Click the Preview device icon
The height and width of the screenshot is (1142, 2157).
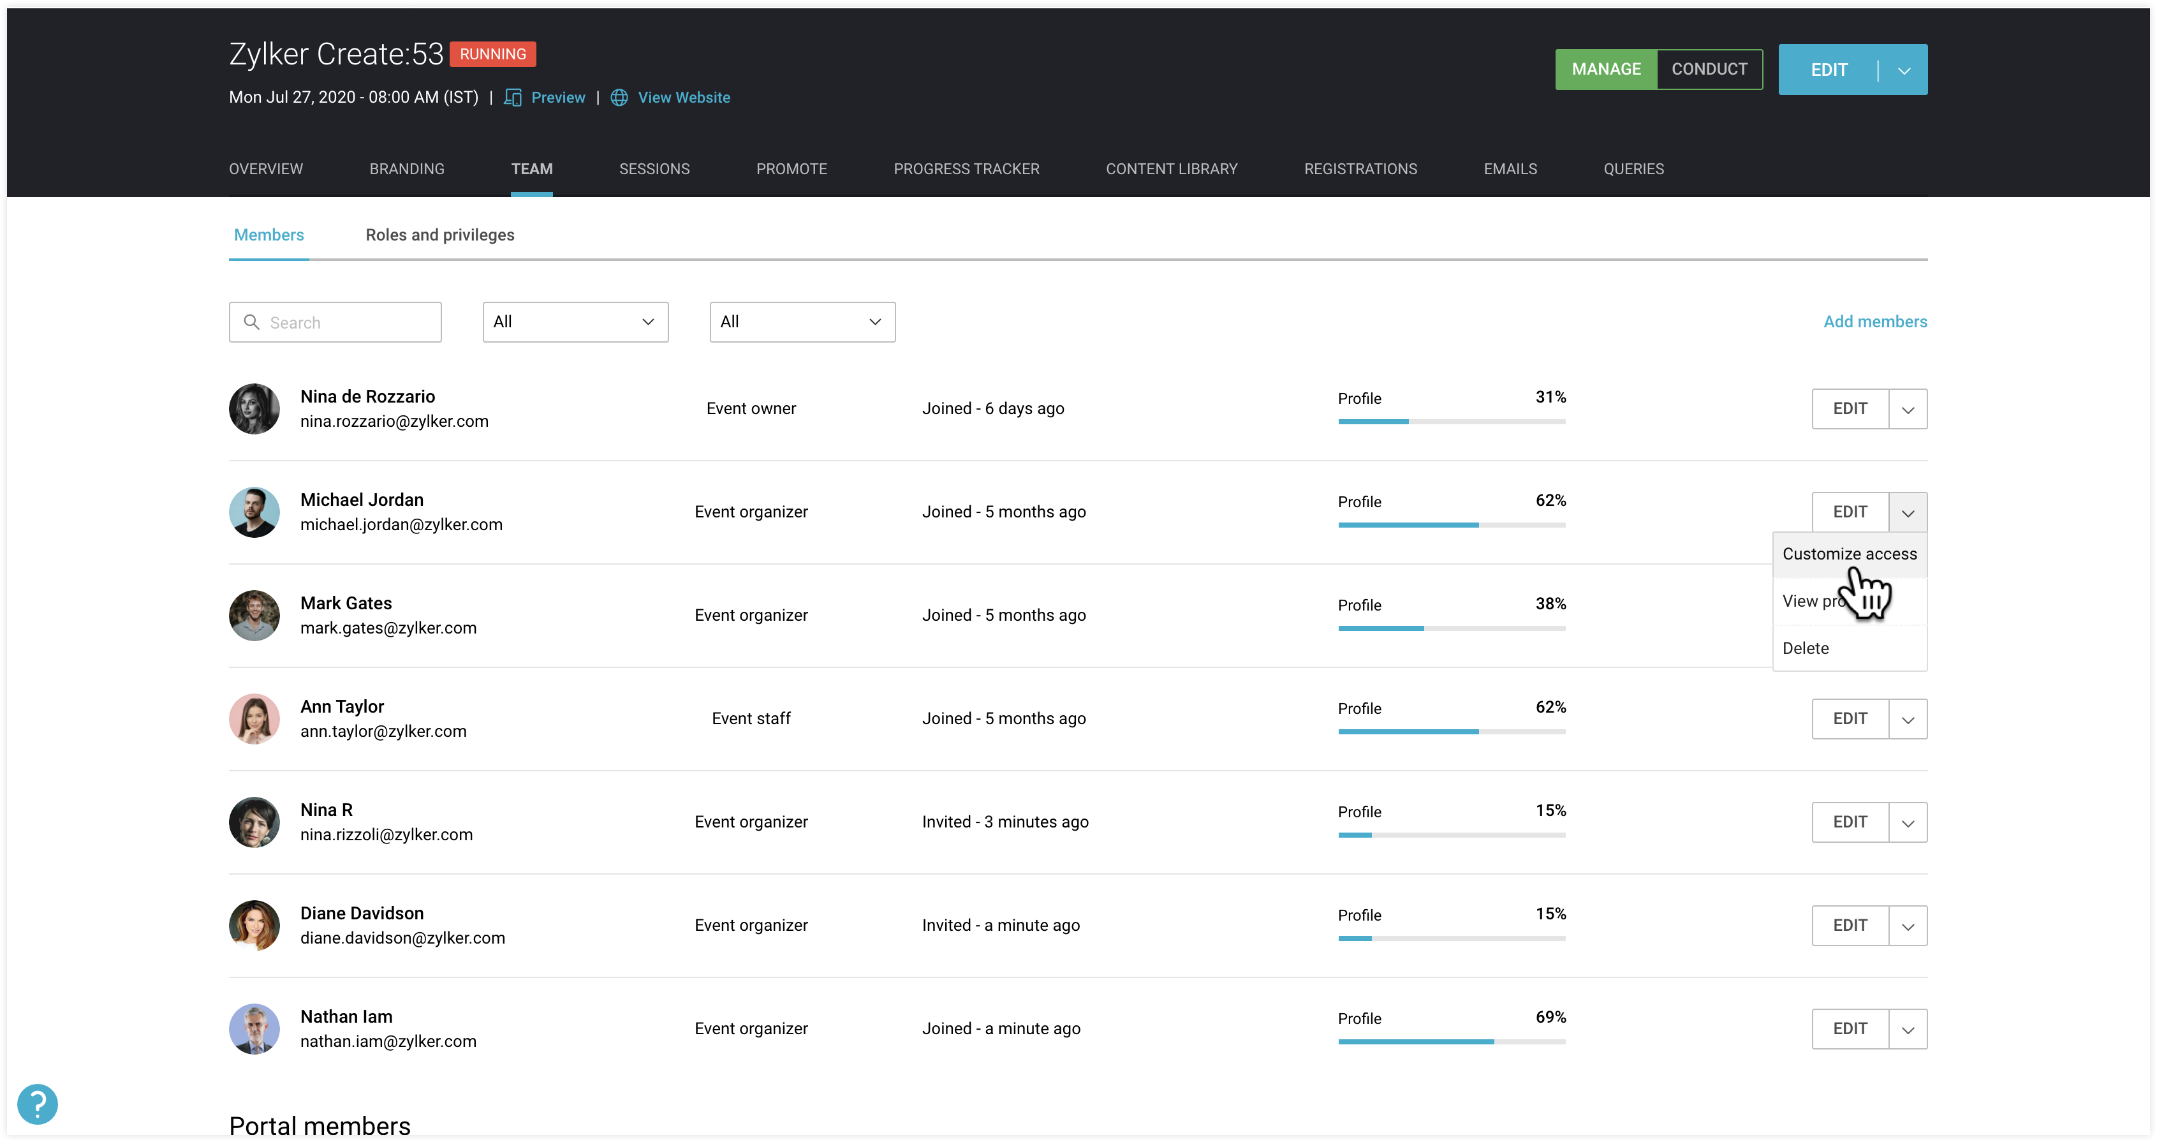click(x=512, y=97)
